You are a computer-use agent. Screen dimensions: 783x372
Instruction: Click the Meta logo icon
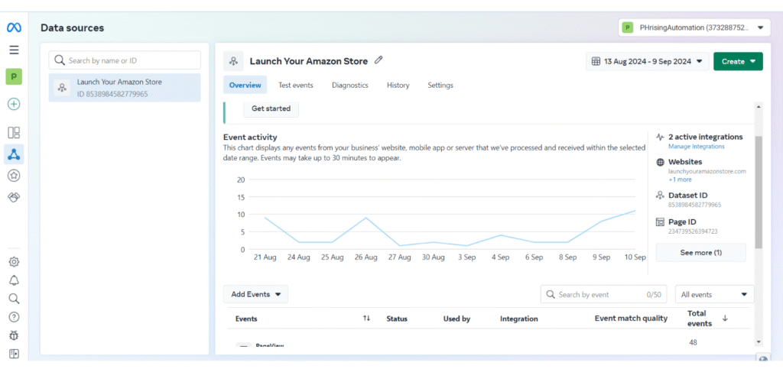point(14,28)
